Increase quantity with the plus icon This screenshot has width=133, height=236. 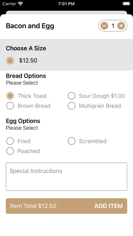(x=121, y=26)
